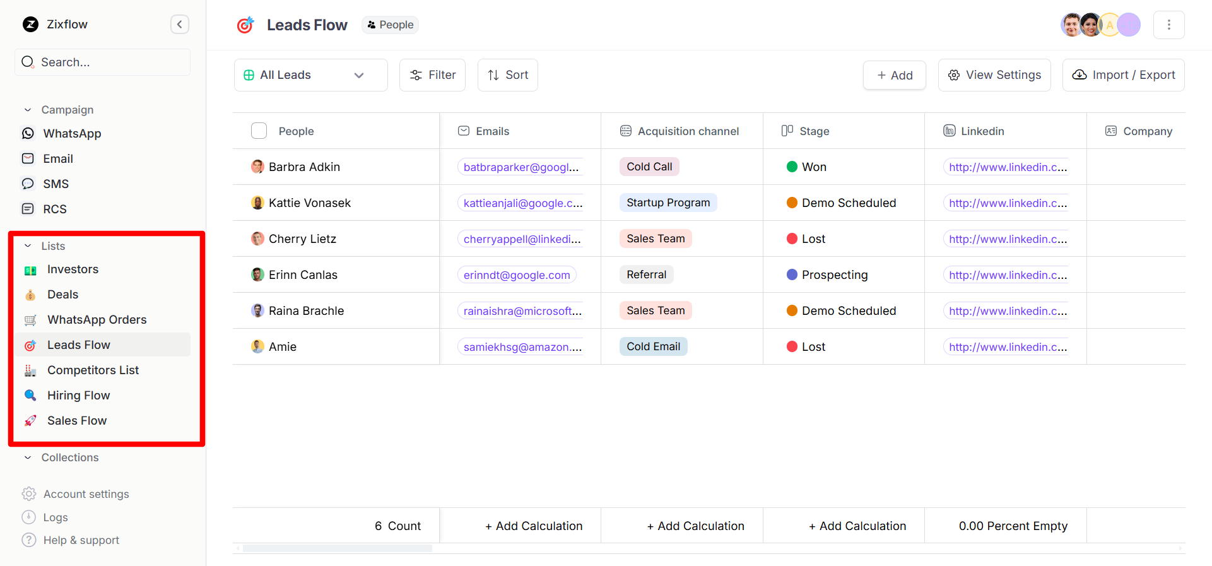This screenshot has width=1212, height=566.
Task: Click the Competitors List chart icon
Action: [30, 370]
